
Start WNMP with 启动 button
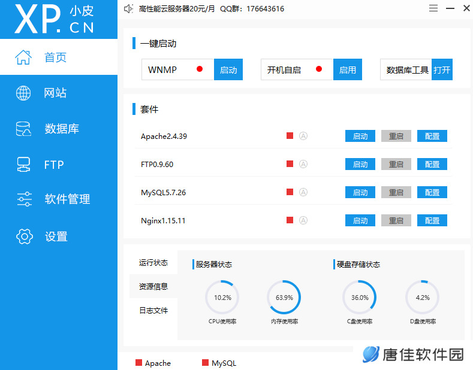coord(228,69)
